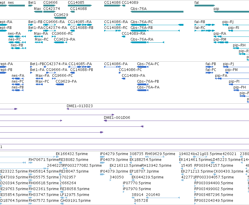Screen dimensions: 249x205
Task: Select transcript Max-RA
Action: [41, 34]
